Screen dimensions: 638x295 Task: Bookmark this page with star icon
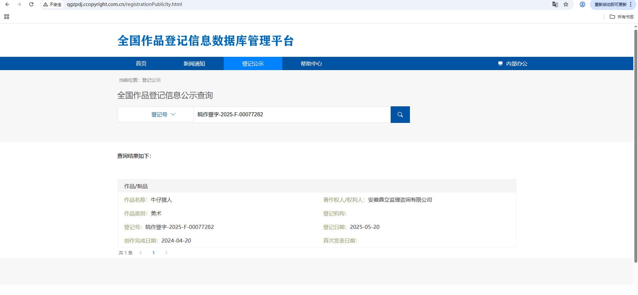click(566, 4)
